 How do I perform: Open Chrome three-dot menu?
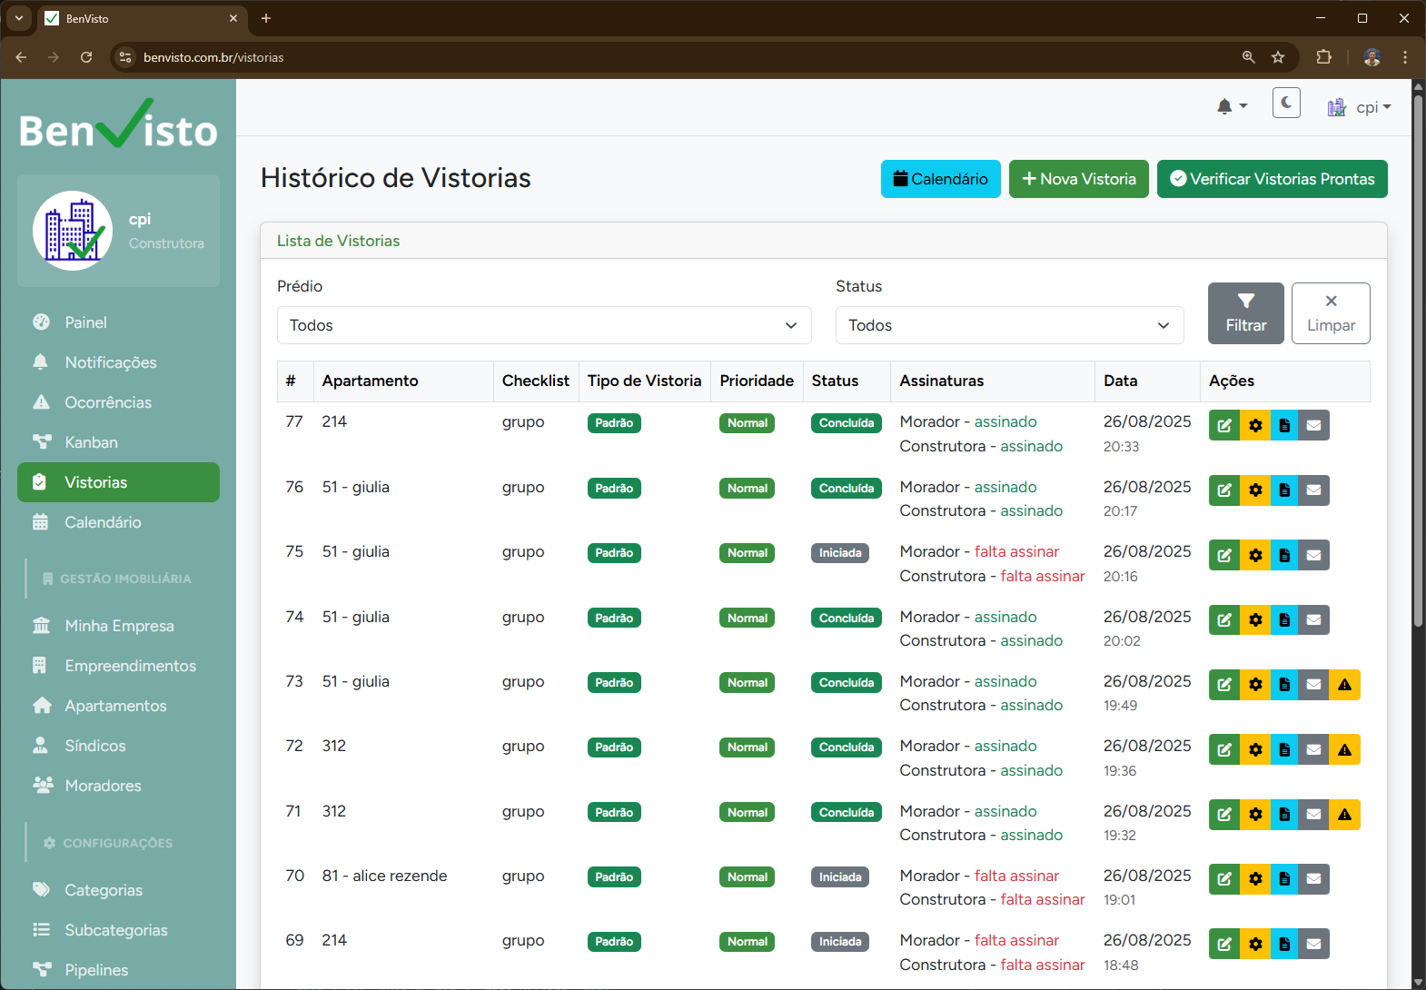(x=1405, y=57)
